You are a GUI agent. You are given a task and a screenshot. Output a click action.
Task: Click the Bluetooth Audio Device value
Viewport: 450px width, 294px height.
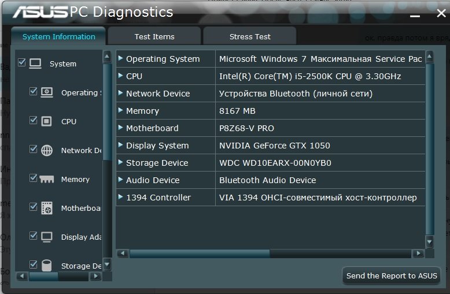(x=267, y=180)
